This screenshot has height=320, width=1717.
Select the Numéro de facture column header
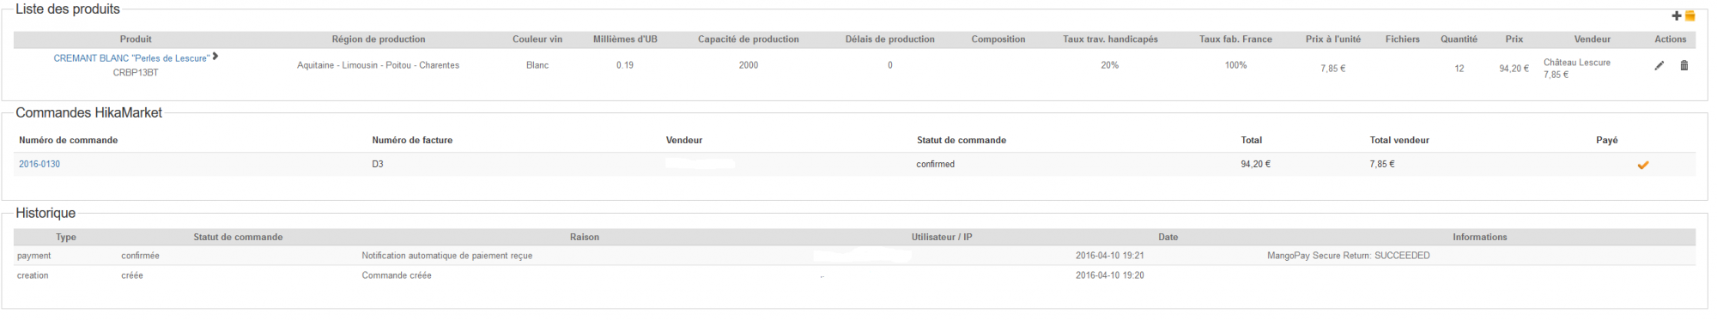pos(412,140)
